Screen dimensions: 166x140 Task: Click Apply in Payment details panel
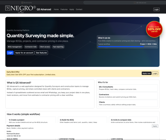tap(155, 126)
